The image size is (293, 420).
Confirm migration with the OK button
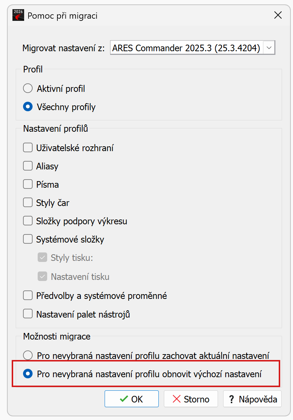131,399
